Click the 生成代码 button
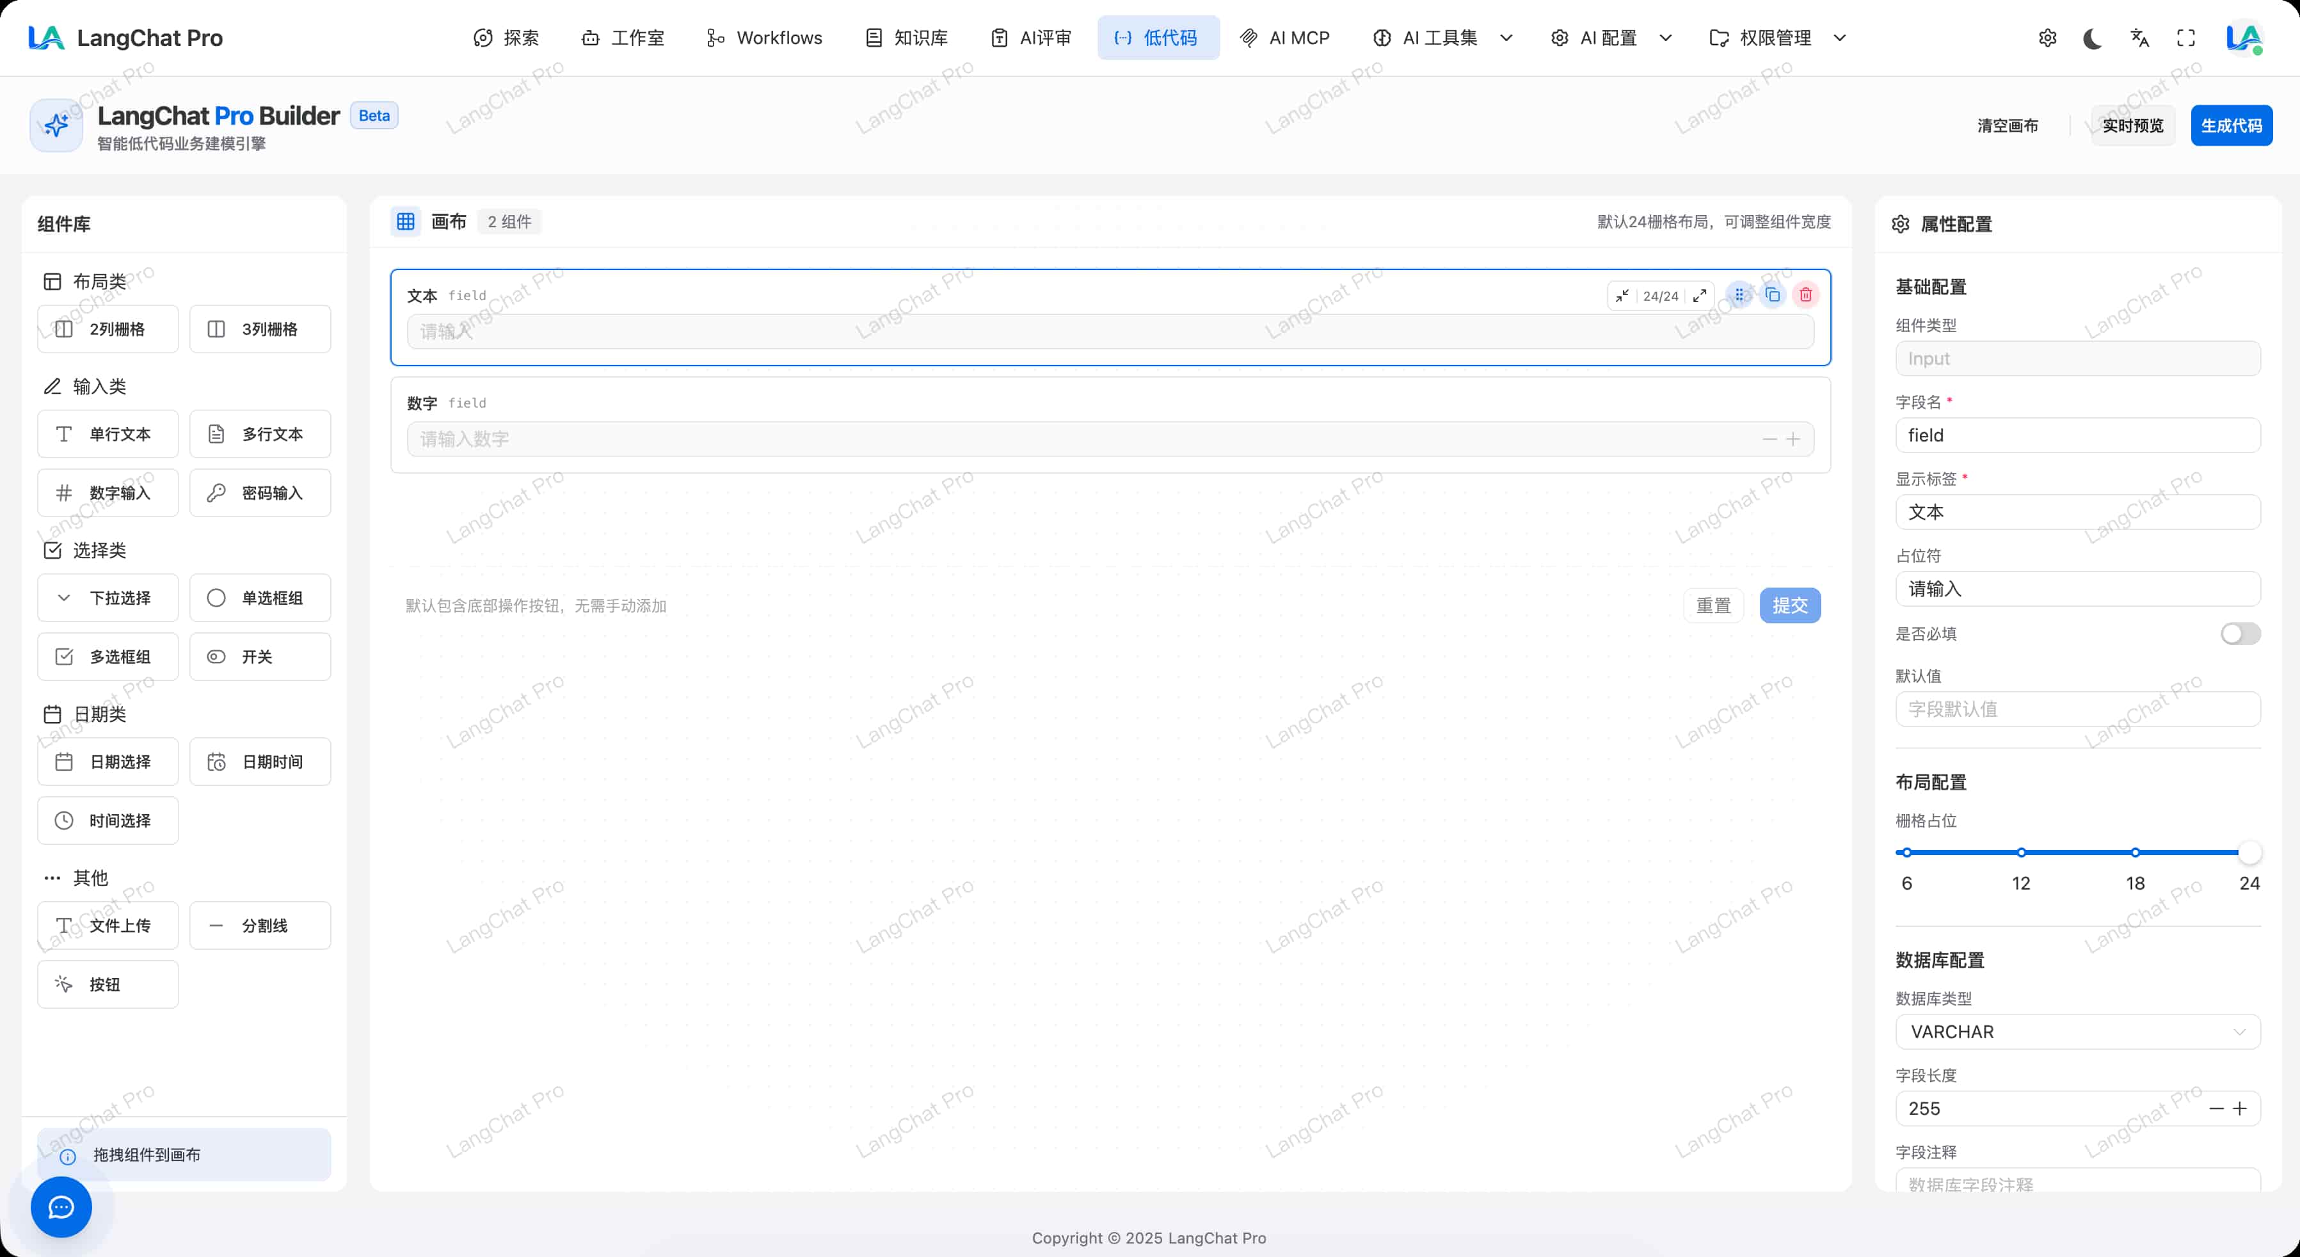Image resolution: width=2300 pixels, height=1257 pixels. tap(2230, 126)
